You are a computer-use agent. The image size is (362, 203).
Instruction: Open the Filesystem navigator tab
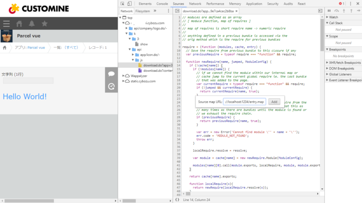coord(143,10)
